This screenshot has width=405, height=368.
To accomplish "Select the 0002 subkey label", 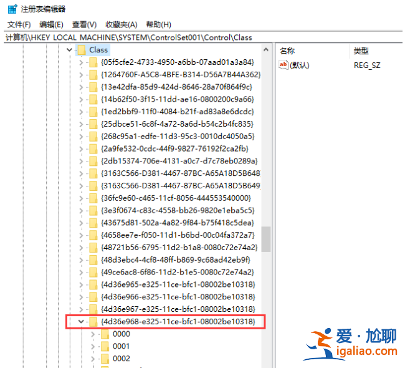I will tap(121, 359).
